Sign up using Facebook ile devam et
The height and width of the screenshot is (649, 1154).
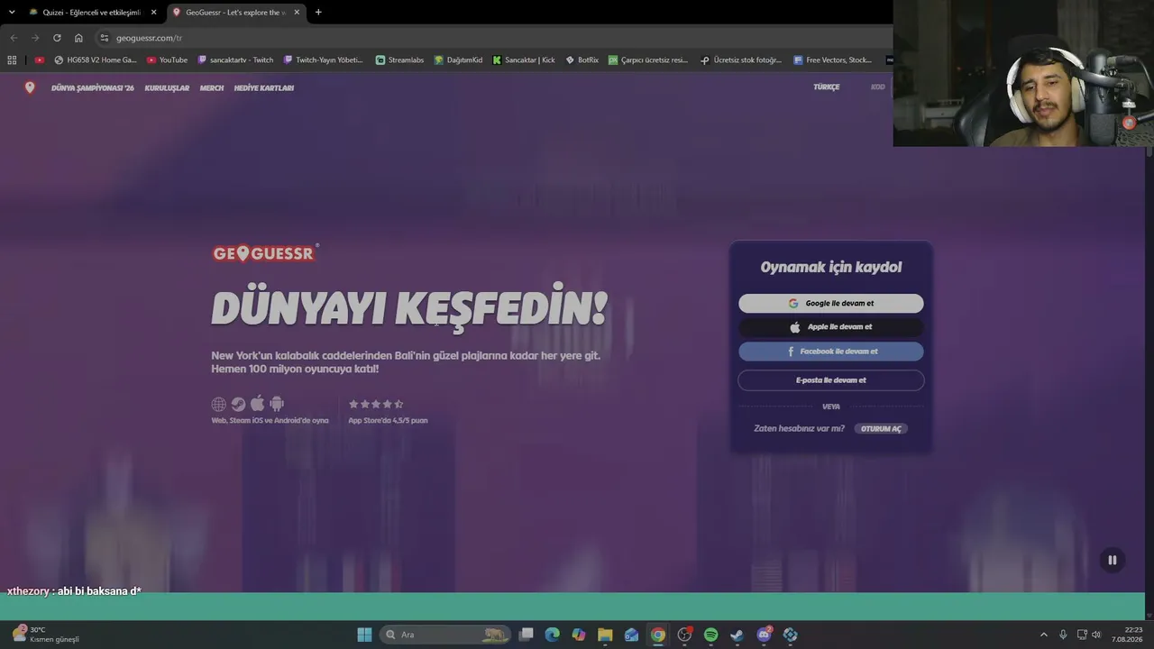(x=831, y=352)
